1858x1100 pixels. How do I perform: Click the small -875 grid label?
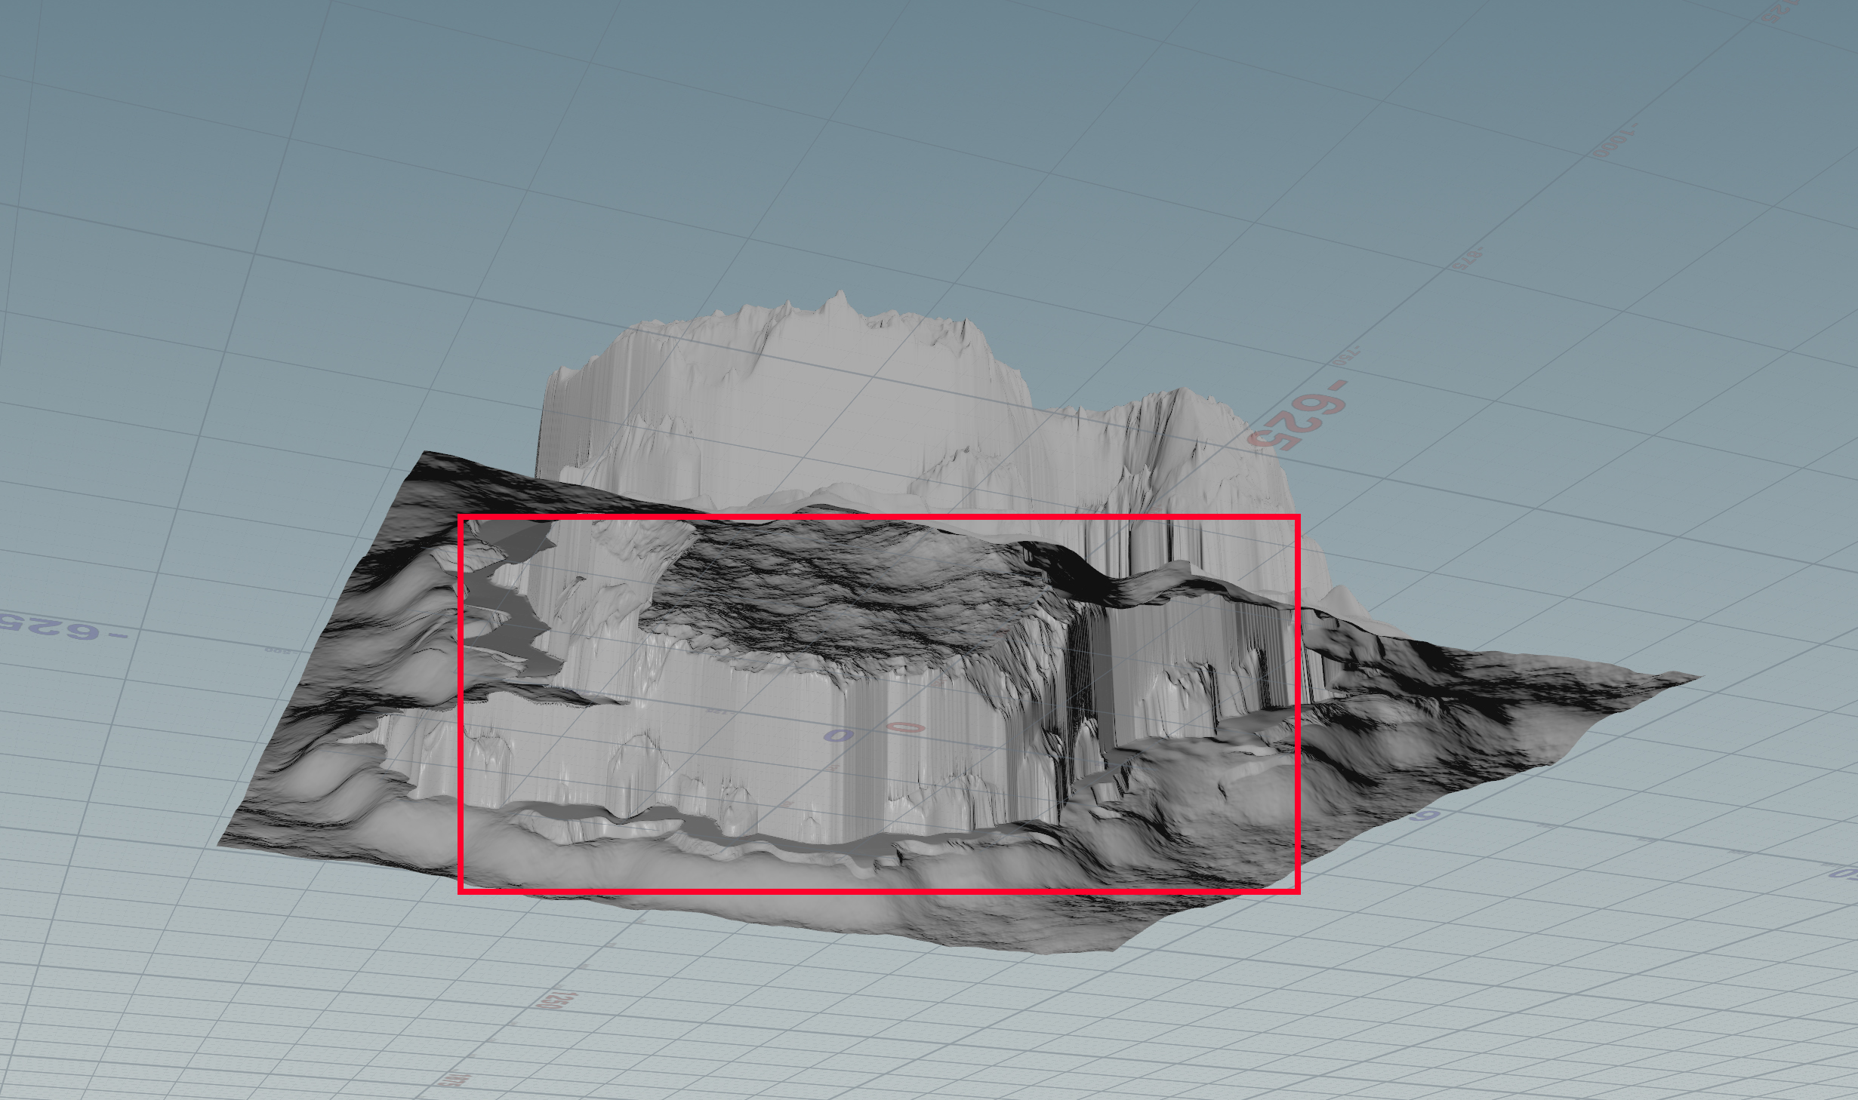(x=1467, y=259)
